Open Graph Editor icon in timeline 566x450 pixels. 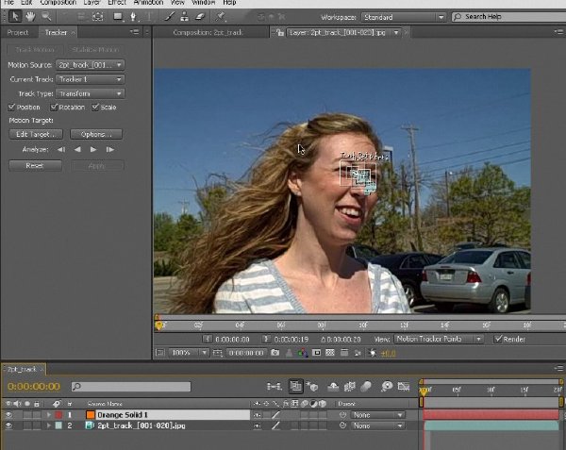404,387
